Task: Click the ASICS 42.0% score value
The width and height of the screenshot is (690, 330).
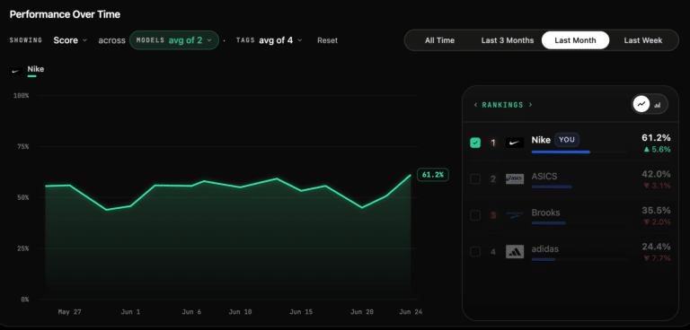Action: coord(656,174)
